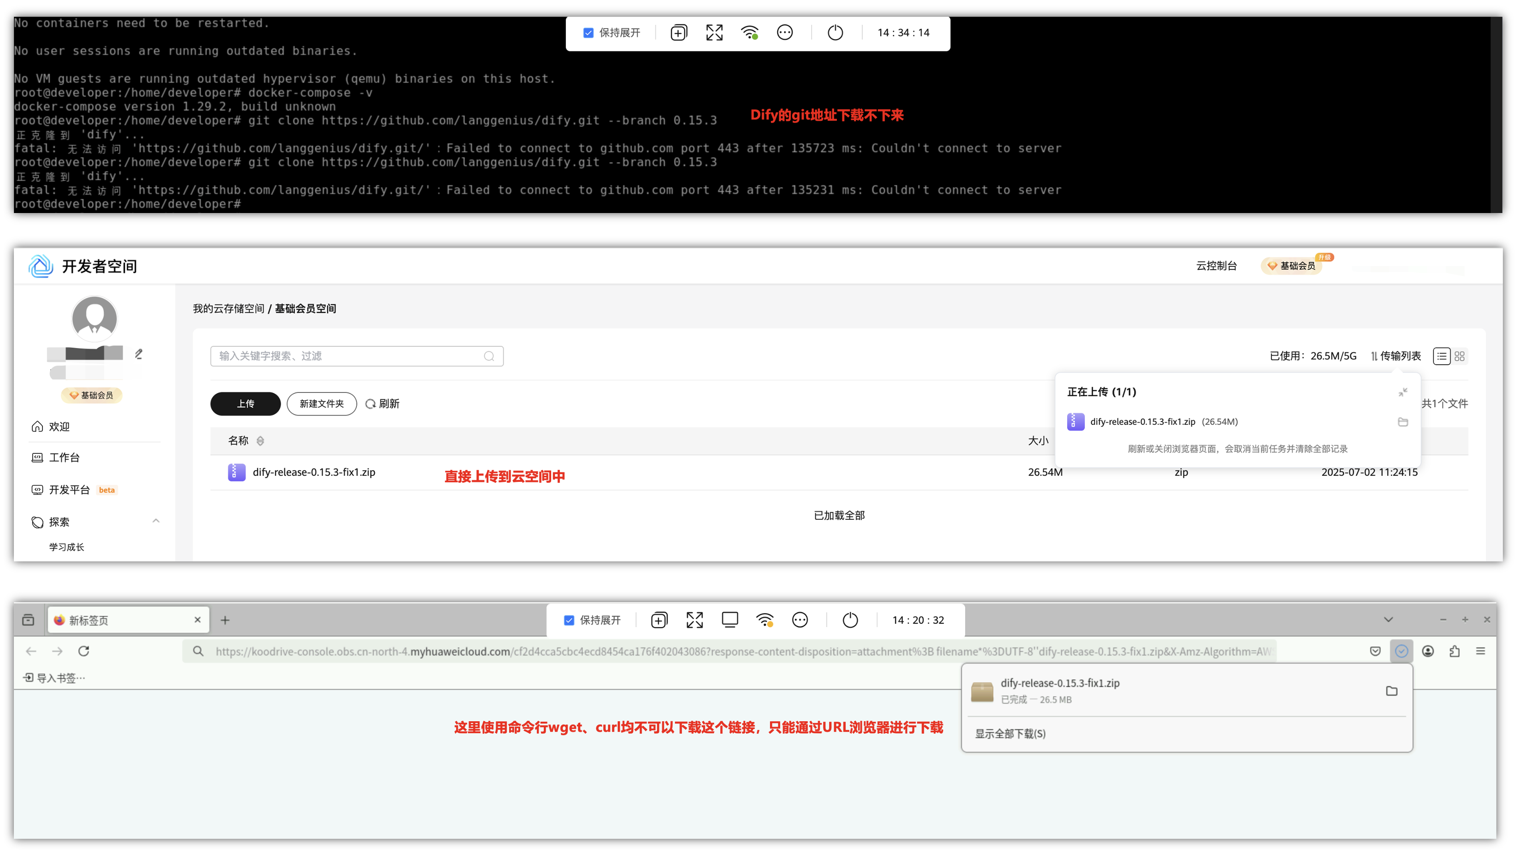Click the fullscreen expand icon in top toolbar

click(x=714, y=33)
